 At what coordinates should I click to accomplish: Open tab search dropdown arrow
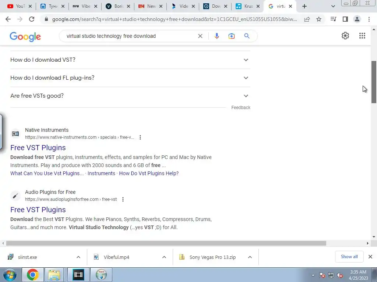pos(333,7)
